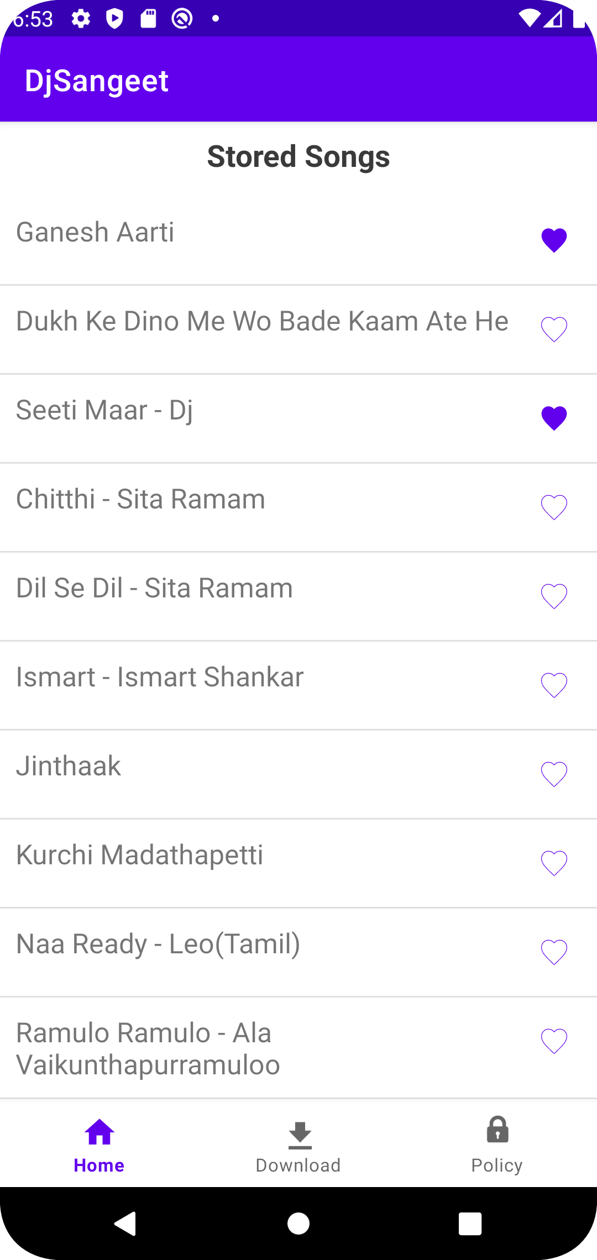Open the Policy tab
The image size is (597, 1260).
(x=497, y=1145)
